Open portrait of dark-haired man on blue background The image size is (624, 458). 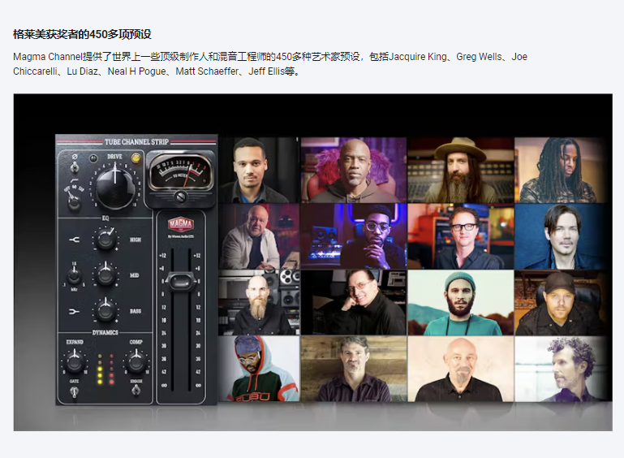562,236
